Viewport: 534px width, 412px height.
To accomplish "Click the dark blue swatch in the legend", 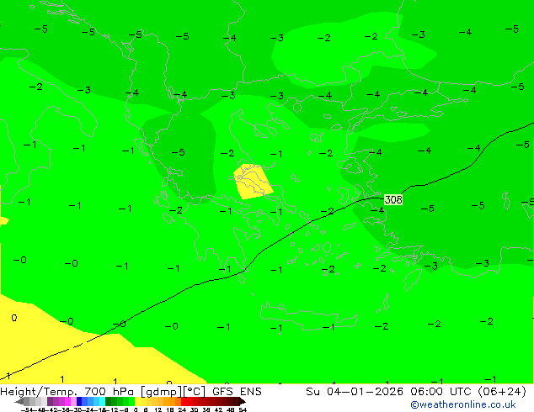I will point(79,401).
